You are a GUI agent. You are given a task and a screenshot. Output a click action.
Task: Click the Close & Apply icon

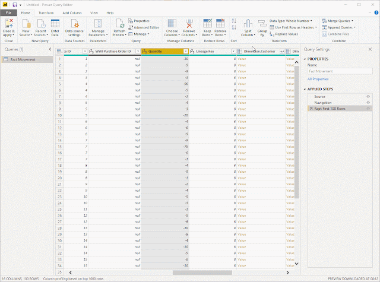point(9,24)
